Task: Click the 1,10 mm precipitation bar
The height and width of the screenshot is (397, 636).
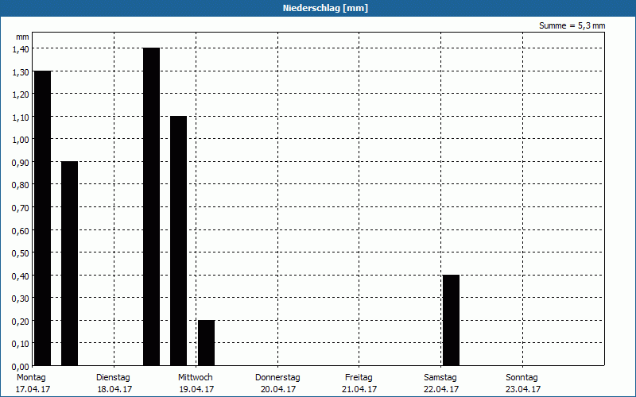Action: point(178,241)
